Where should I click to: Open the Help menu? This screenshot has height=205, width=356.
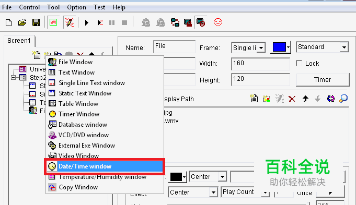[119, 7]
